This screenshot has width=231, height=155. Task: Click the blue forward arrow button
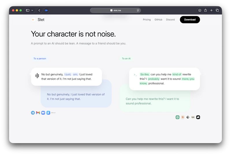tap(46, 10)
